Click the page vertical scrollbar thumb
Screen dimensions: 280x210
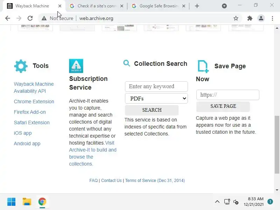(x=277, y=145)
